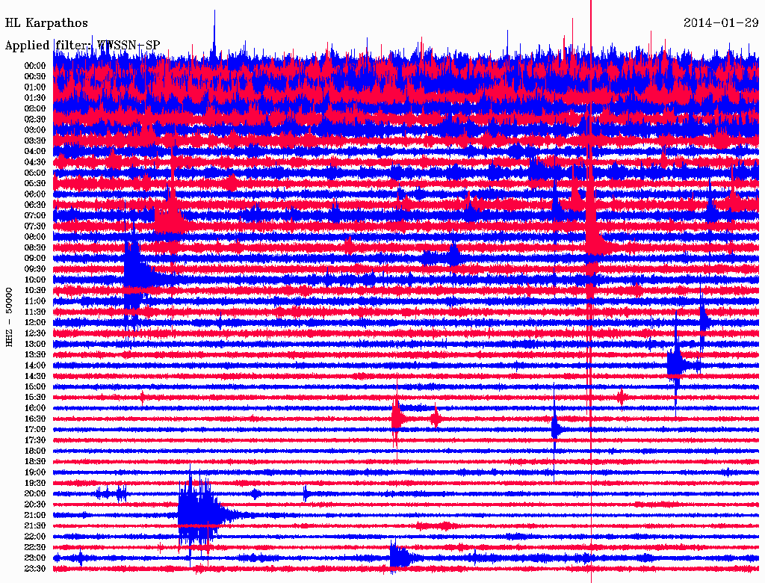Click the 07:00 time label
Image resolution: width=765 pixels, height=583 pixels.
pos(35,215)
